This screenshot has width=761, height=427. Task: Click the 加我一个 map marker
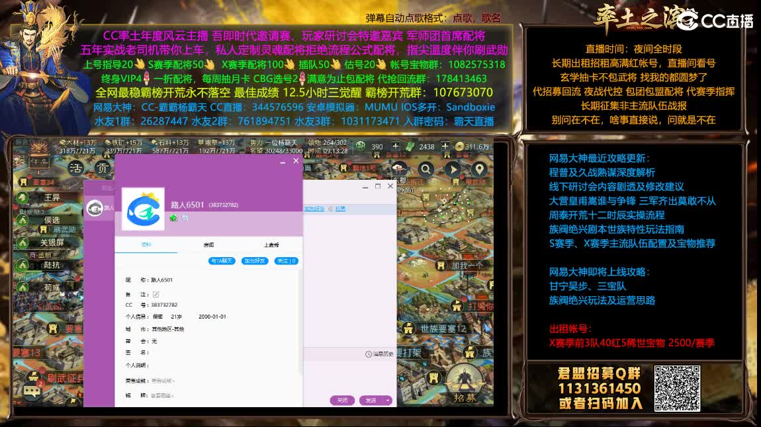[x=460, y=266]
